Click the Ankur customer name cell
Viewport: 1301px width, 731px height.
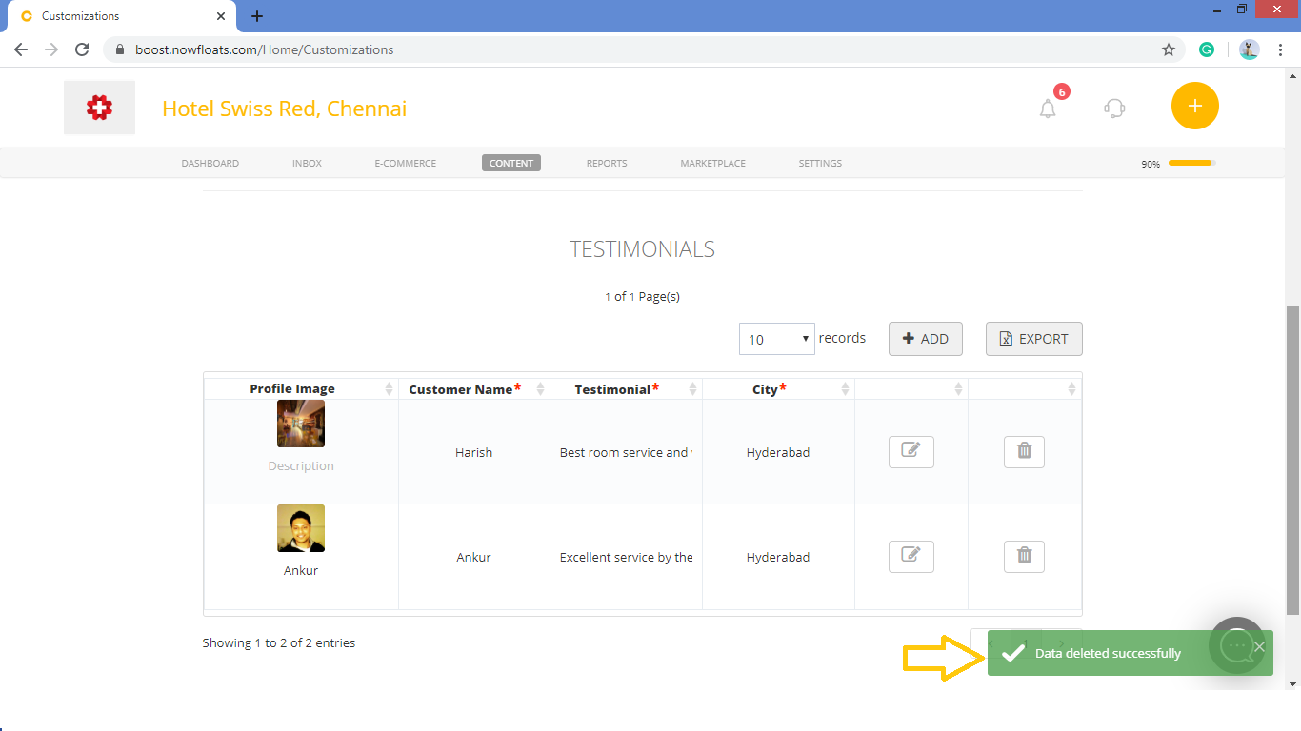click(474, 557)
